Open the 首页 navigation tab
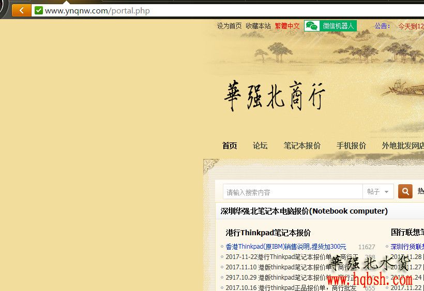Viewport: 424px width, 291px height. coord(230,146)
